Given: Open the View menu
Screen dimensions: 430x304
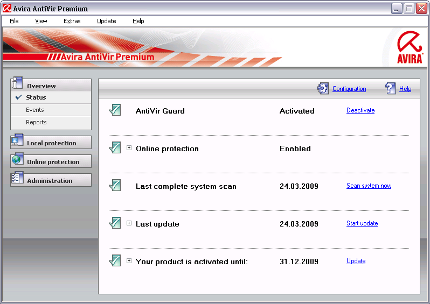Looking at the screenshot, I should pyautogui.click(x=41, y=21).
